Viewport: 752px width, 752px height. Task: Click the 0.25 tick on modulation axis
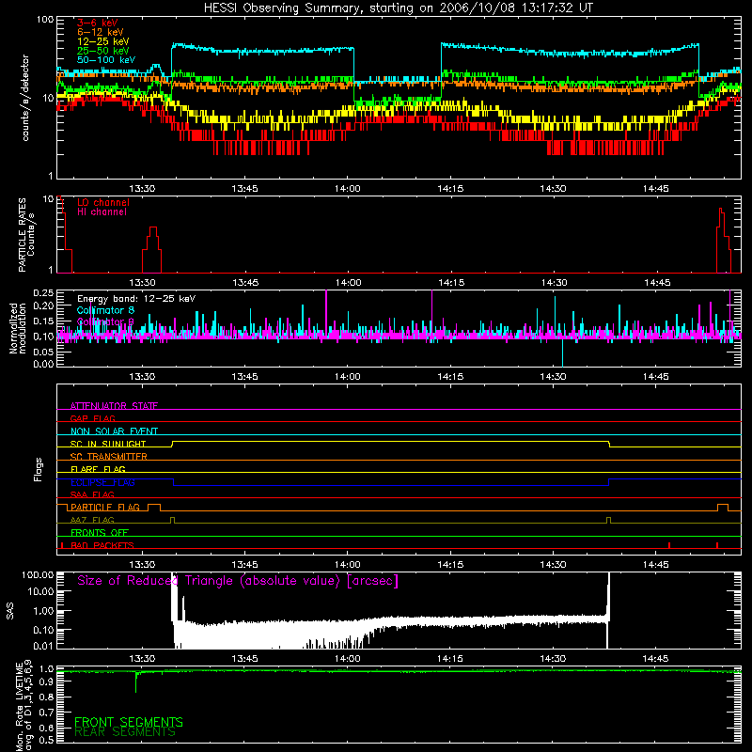coord(43,292)
